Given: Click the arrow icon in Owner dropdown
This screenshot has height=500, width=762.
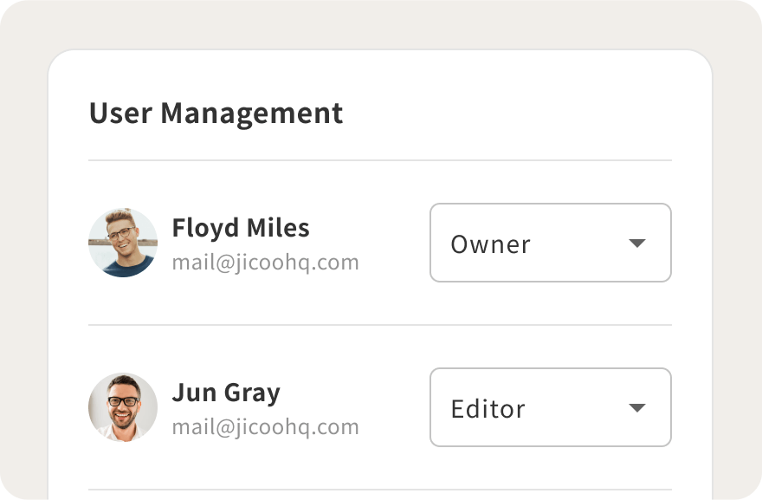Looking at the screenshot, I should click(637, 244).
